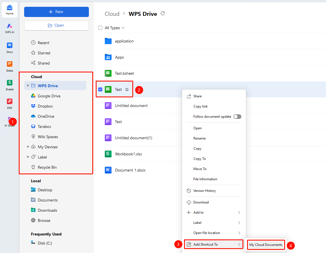
Task: Open the Sheets app icon
Action: click(x=10, y=85)
